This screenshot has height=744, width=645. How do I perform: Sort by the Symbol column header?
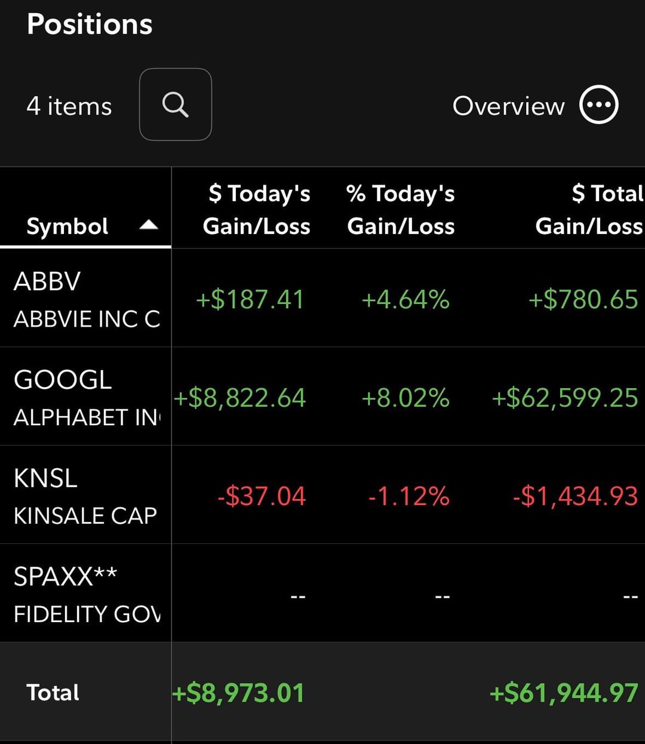pyautogui.click(x=67, y=226)
